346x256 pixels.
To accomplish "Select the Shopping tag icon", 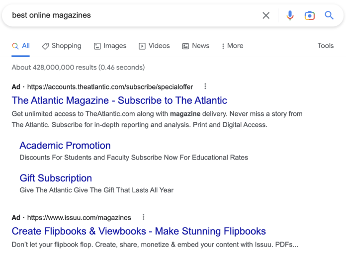I will click(45, 46).
